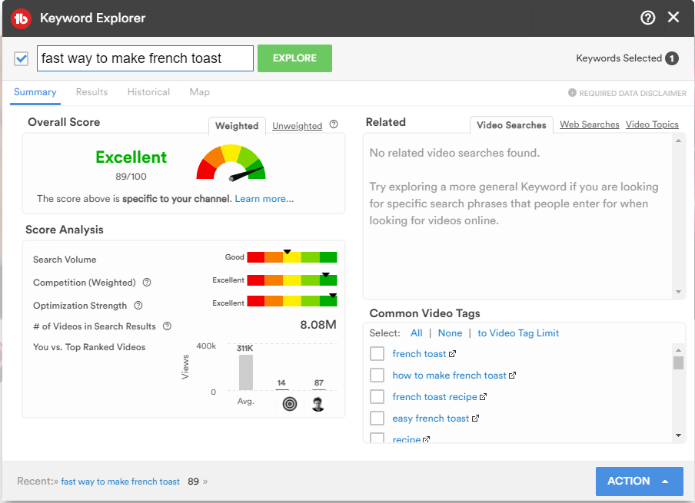Screen dimensions: 695x503
Task: Click the target icon under views chart
Action: click(x=289, y=404)
